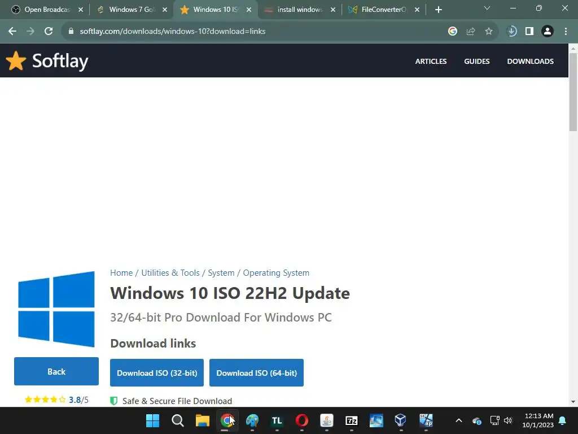Open the Java app on the taskbar
The image size is (578, 434).
coord(327,420)
